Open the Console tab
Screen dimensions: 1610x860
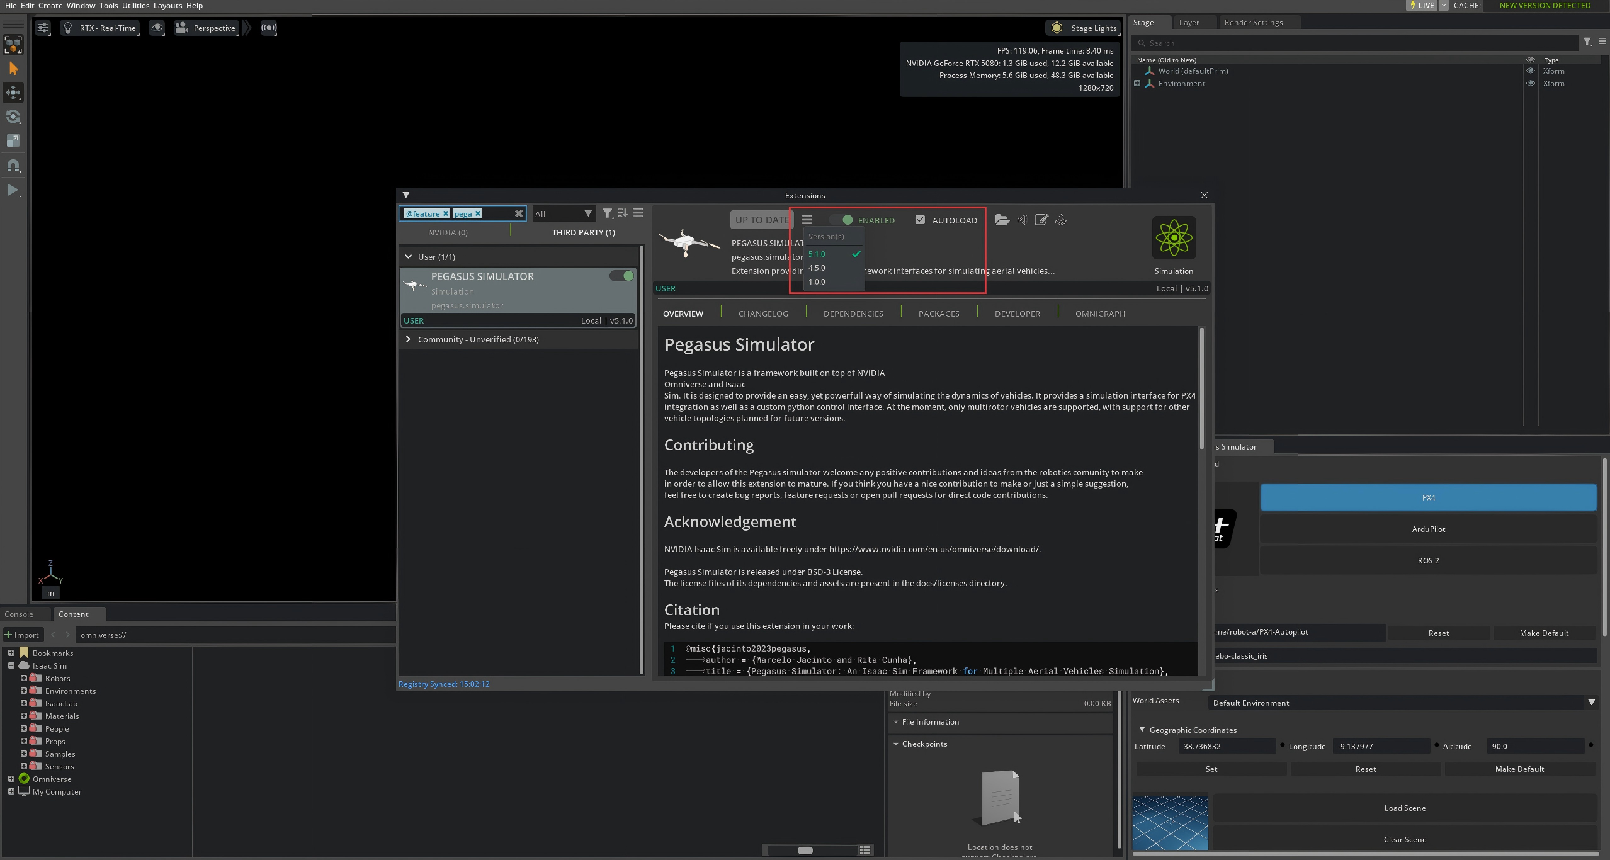[x=19, y=614]
